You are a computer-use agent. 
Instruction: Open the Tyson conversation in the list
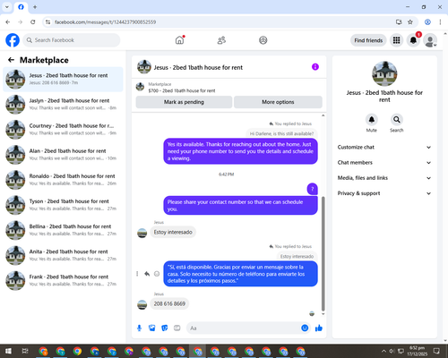[63, 205]
